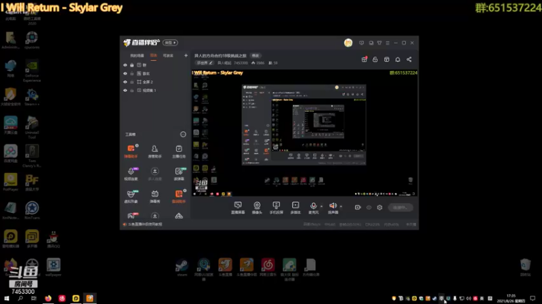Click the share icon in header

point(409,59)
